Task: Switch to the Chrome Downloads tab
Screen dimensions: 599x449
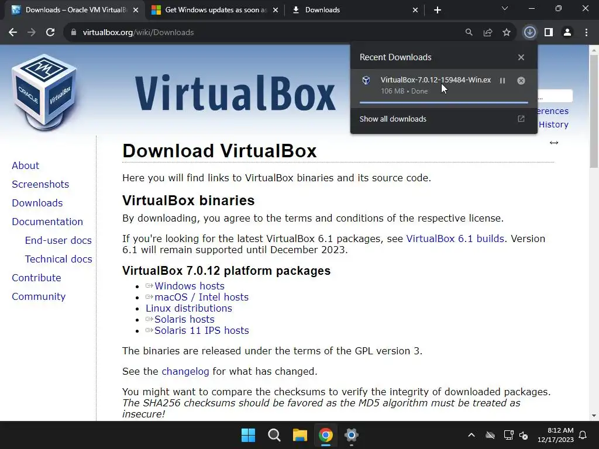Action: [355, 10]
